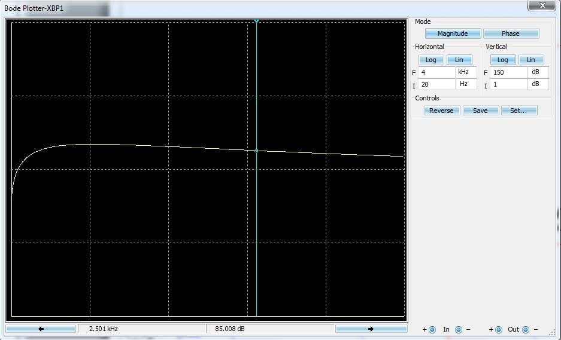Open the Set... settings dialog

(x=519, y=111)
